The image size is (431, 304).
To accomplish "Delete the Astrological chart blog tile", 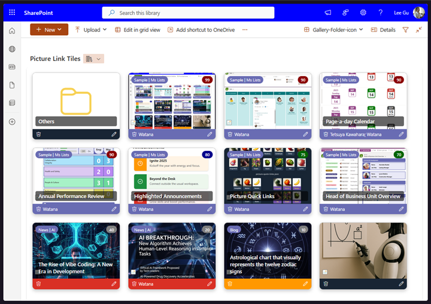I will point(230,284).
